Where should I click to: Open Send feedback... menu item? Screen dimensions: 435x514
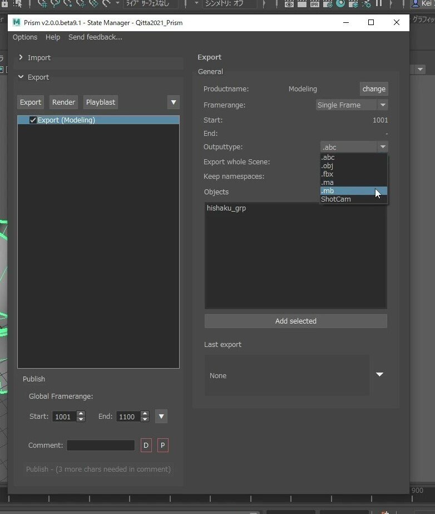pyautogui.click(x=95, y=37)
